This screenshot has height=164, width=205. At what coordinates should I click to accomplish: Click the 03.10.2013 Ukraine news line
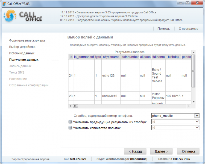coord(121,20)
